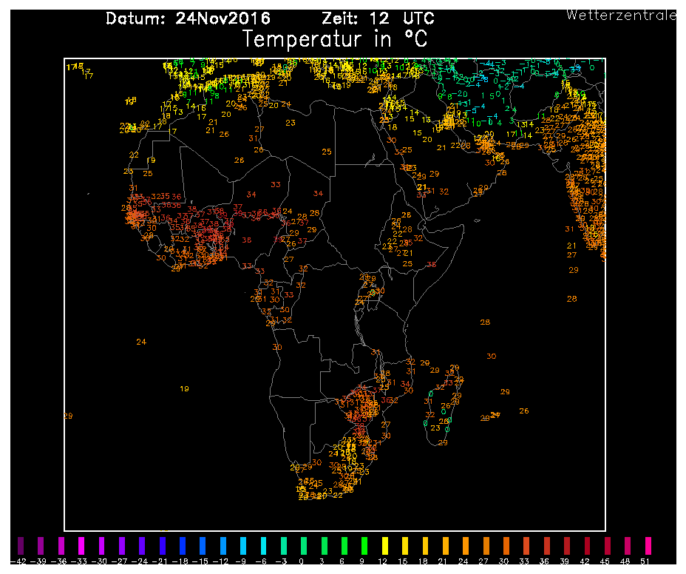Click the 21 degree legend label

coord(446,561)
